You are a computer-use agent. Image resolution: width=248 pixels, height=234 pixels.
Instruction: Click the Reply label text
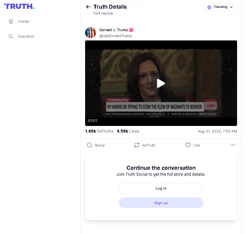coord(100,146)
